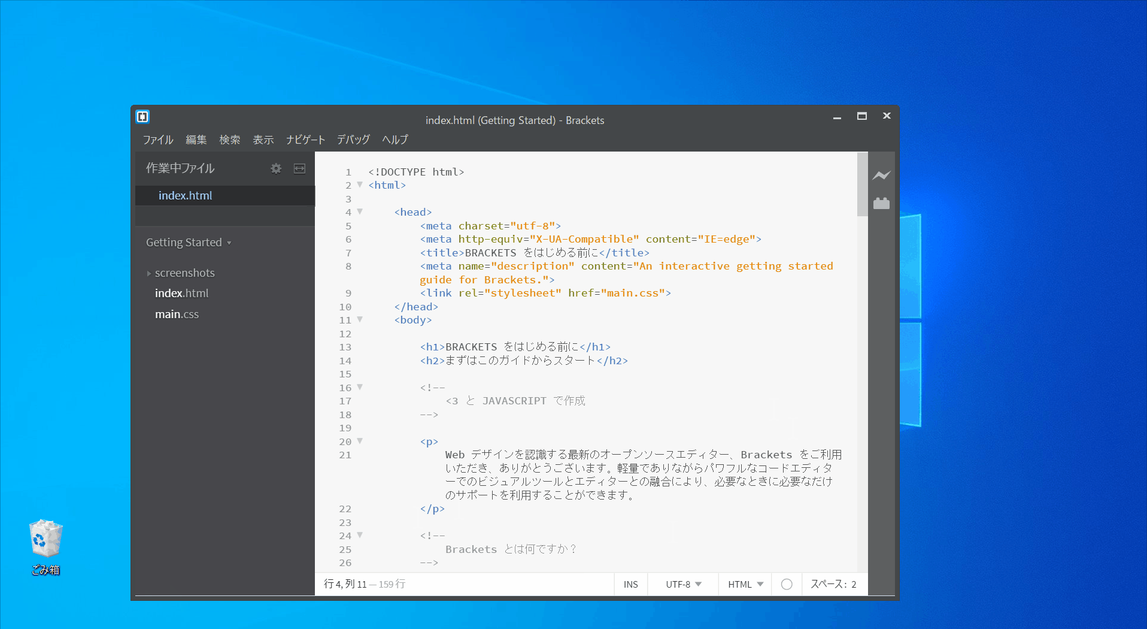The width and height of the screenshot is (1147, 629).
Task: Select index.html in working files list
Action: point(225,195)
